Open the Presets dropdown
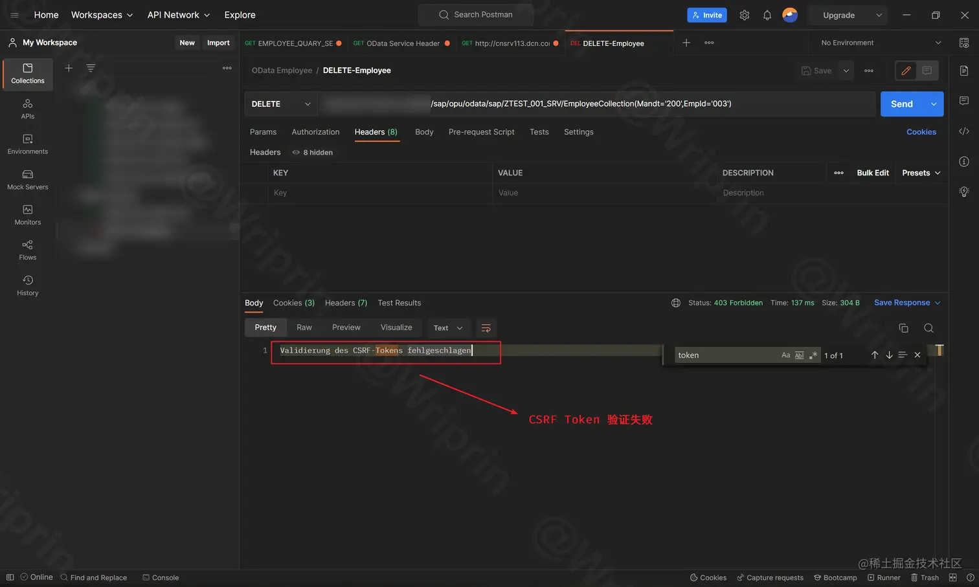The image size is (979, 587). tap(921, 173)
